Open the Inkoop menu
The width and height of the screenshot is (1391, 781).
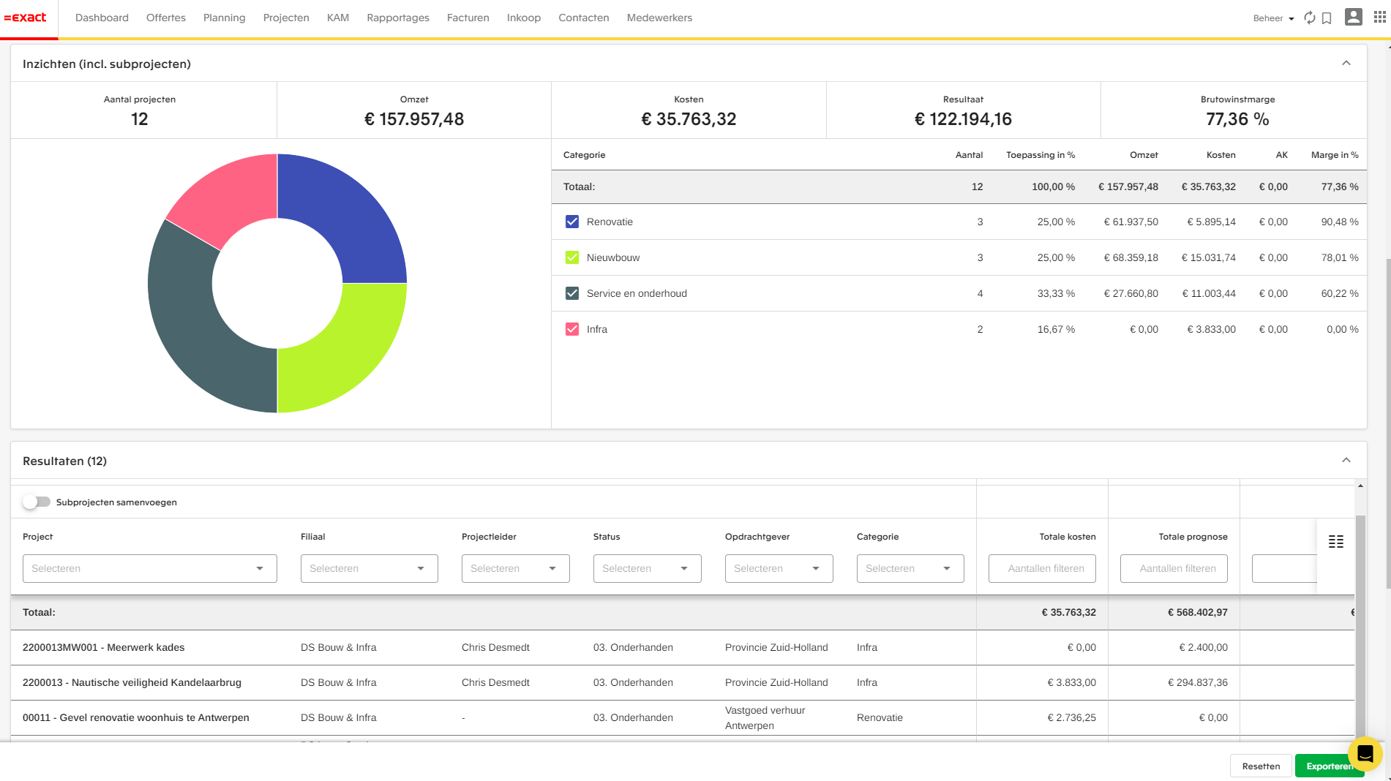[x=524, y=18]
